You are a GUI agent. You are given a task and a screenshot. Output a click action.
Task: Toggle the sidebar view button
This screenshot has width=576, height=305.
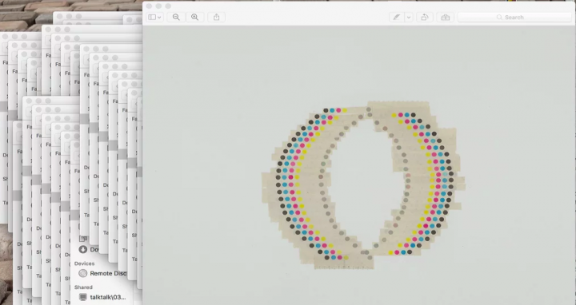(152, 18)
